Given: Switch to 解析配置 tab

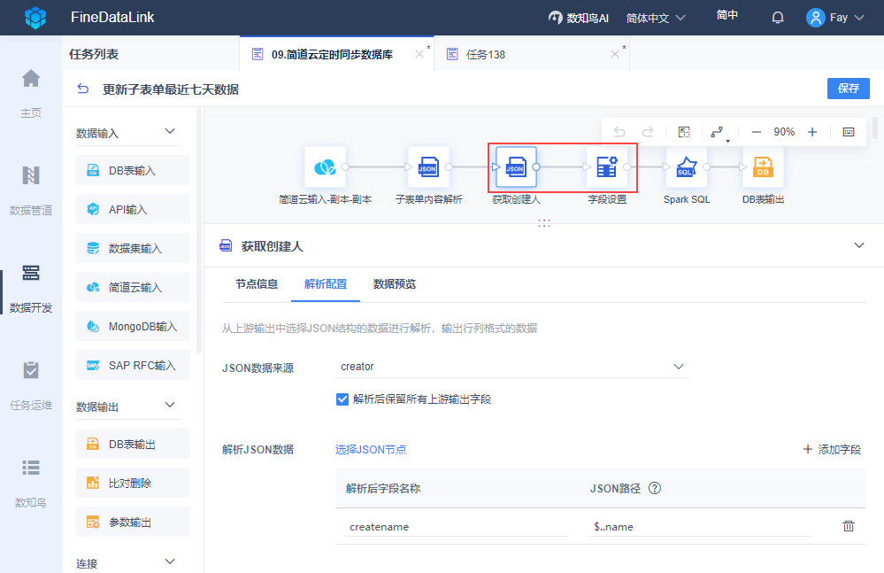Looking at the screenshot, I should (x=326, y=284).
